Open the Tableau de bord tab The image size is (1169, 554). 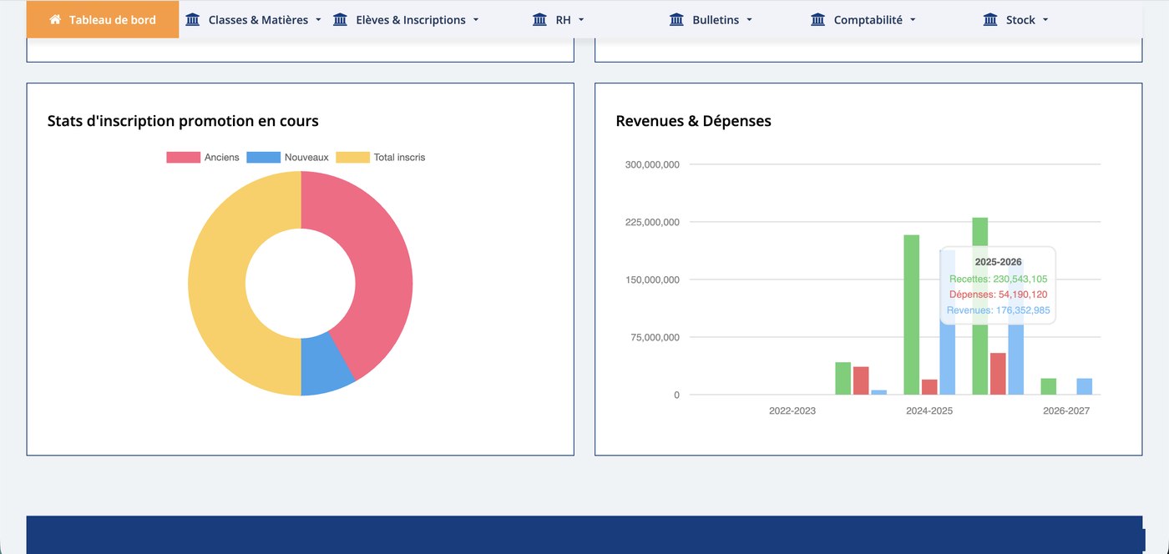(x=103, y=19)
